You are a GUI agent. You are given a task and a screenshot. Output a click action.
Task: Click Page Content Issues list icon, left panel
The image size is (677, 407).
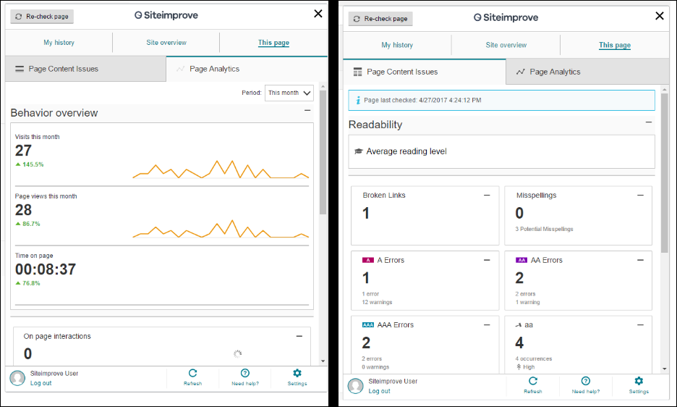point(20,69)
